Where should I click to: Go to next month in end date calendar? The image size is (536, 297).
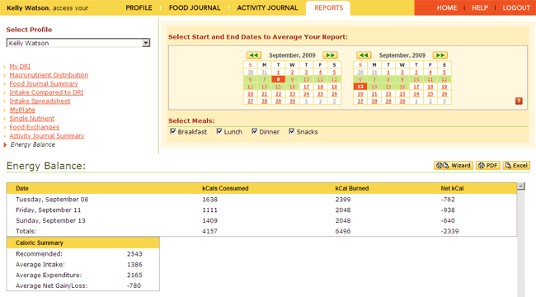point(440,55)
